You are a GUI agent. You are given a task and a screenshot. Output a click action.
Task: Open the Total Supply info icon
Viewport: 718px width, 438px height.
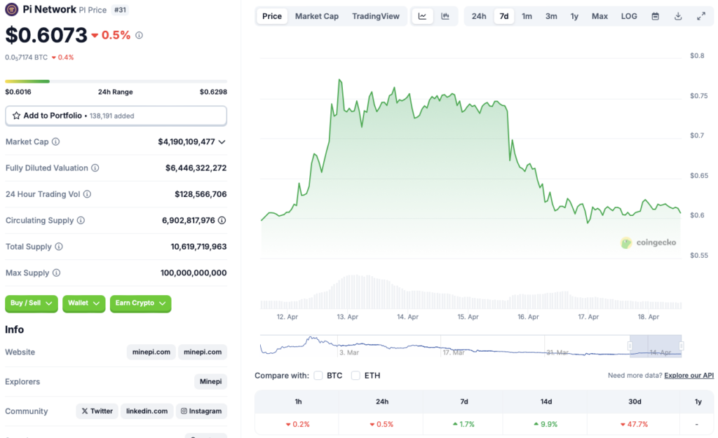59,247
